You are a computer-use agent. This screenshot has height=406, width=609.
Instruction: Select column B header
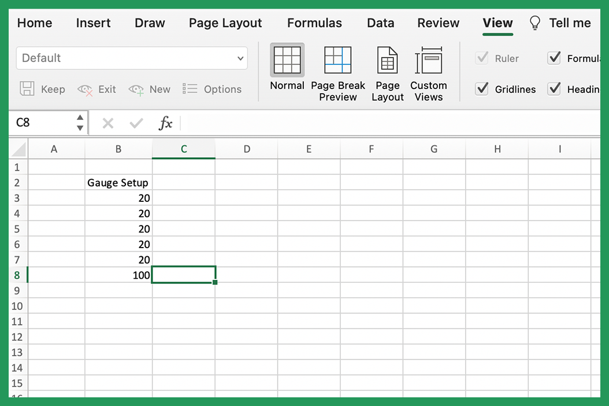click(x=118, y=149)
